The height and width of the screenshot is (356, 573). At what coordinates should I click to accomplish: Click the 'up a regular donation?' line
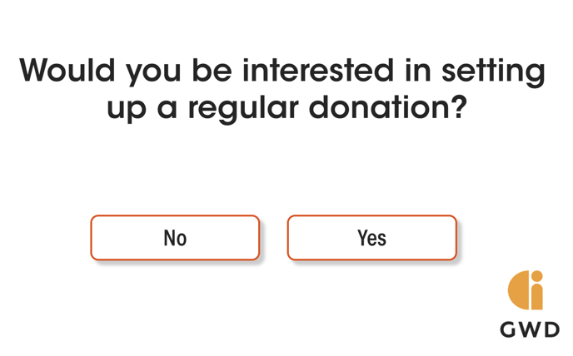tap(286, 110)
